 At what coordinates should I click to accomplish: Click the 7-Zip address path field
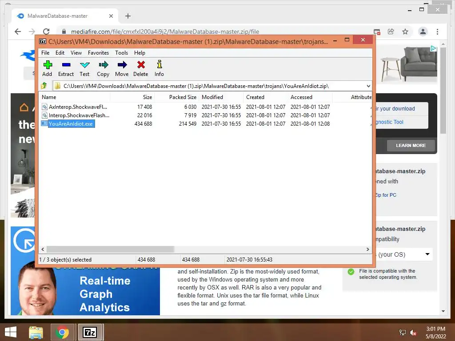point(212,86)
